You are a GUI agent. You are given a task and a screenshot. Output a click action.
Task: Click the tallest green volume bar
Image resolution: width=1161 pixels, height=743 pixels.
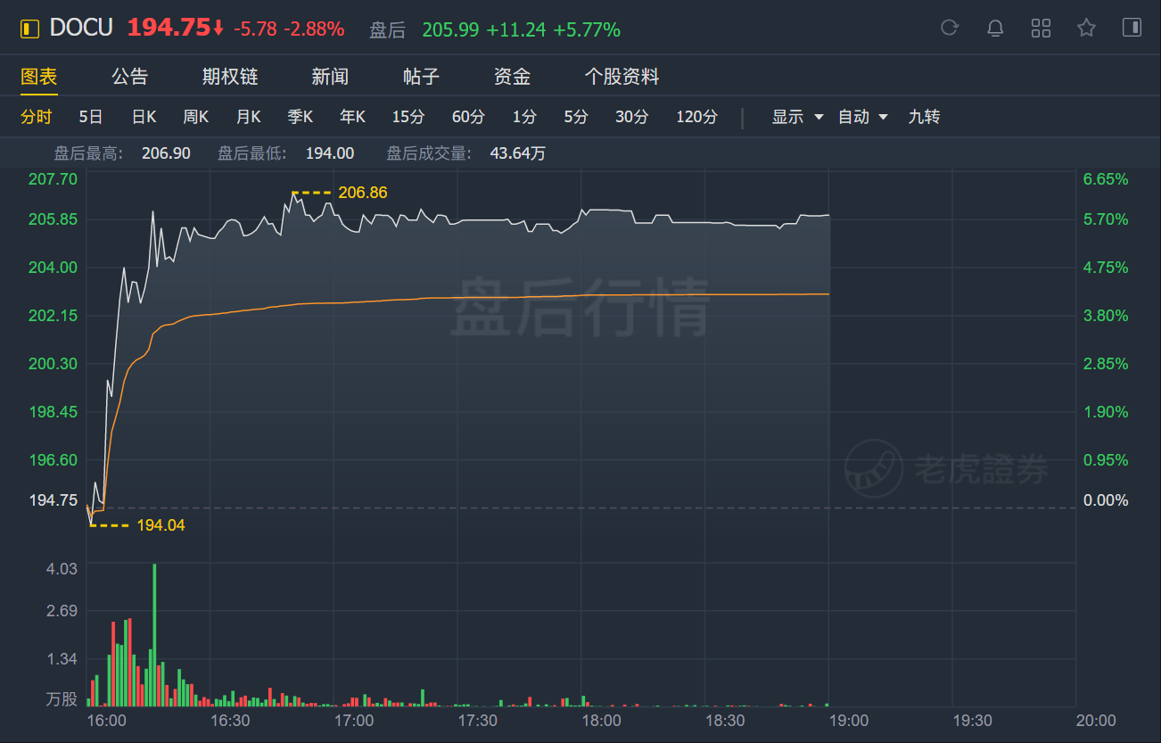[154, 635]
